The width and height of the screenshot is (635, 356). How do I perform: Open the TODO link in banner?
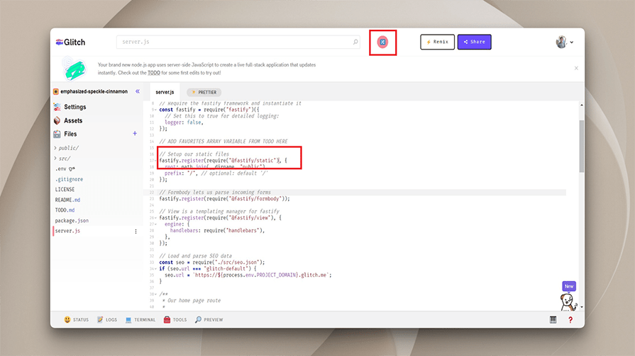pos(154,73)
